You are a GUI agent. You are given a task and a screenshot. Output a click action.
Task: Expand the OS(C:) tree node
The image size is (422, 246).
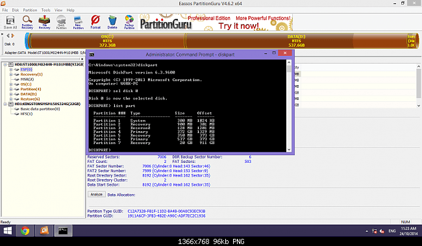click(x=11, y=84)
